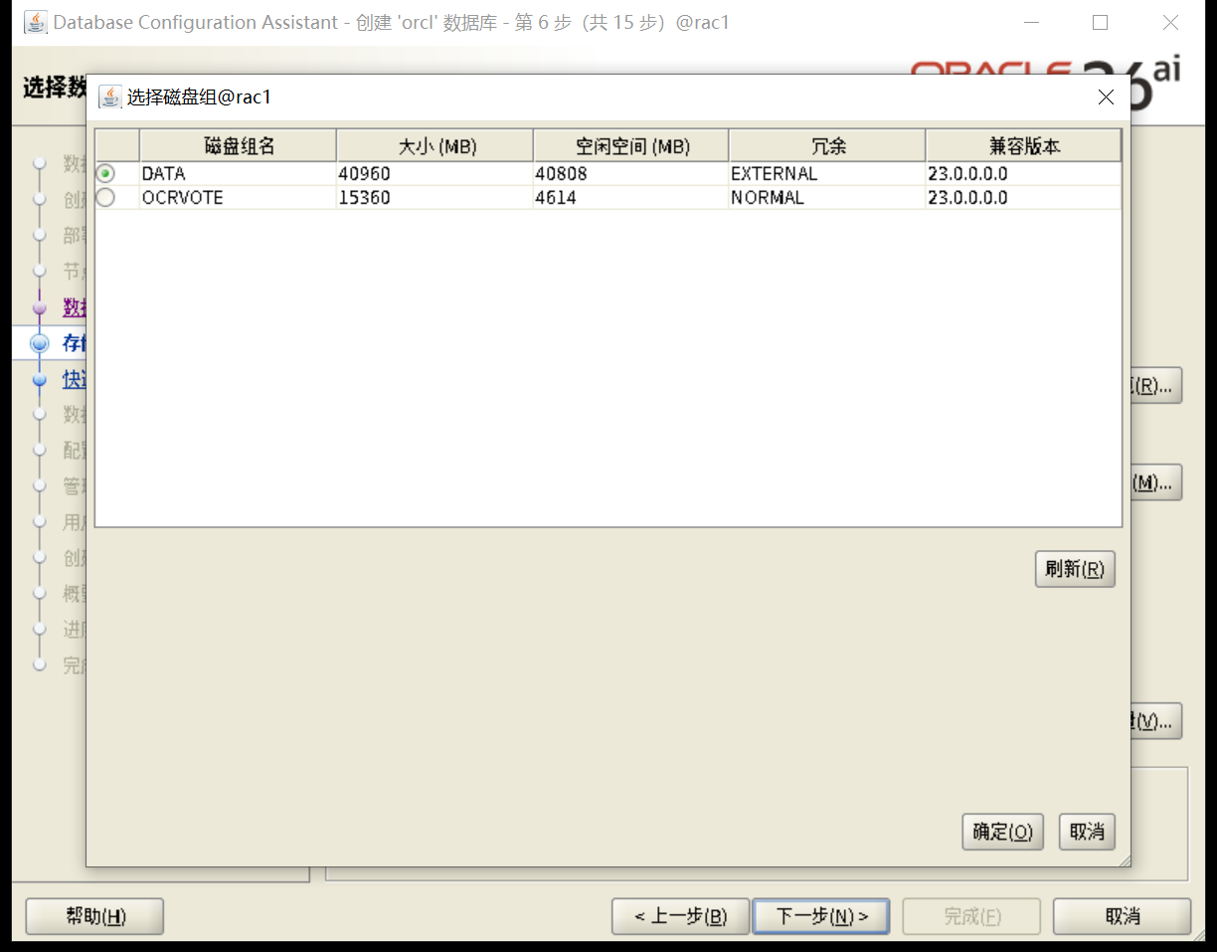Close the 选择磁盘组 dialog with X

coord(1106,96)
